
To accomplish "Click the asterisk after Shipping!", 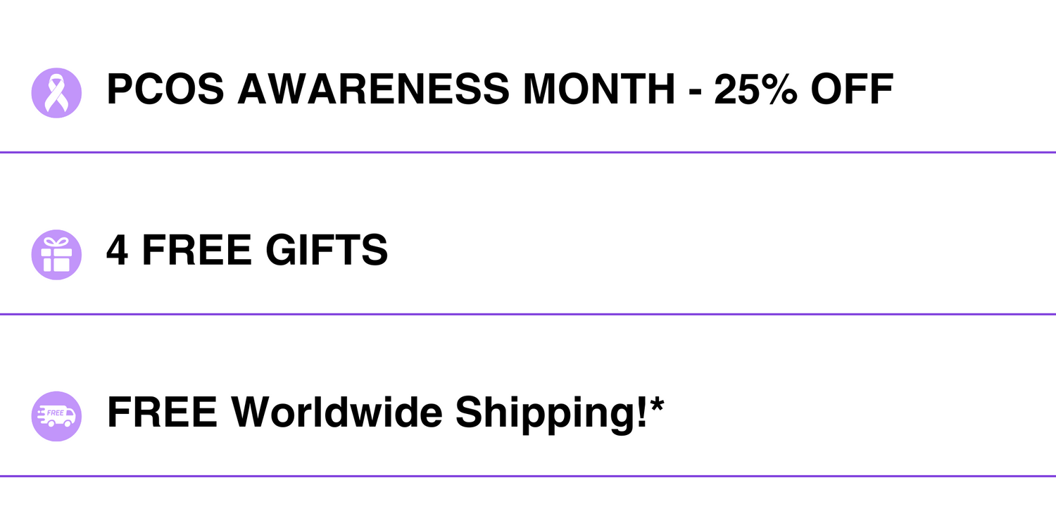I will coord(656,404).
